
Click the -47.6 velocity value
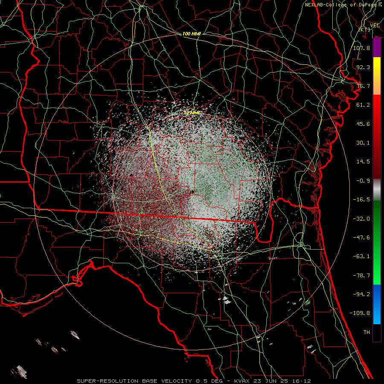[361, 238]
